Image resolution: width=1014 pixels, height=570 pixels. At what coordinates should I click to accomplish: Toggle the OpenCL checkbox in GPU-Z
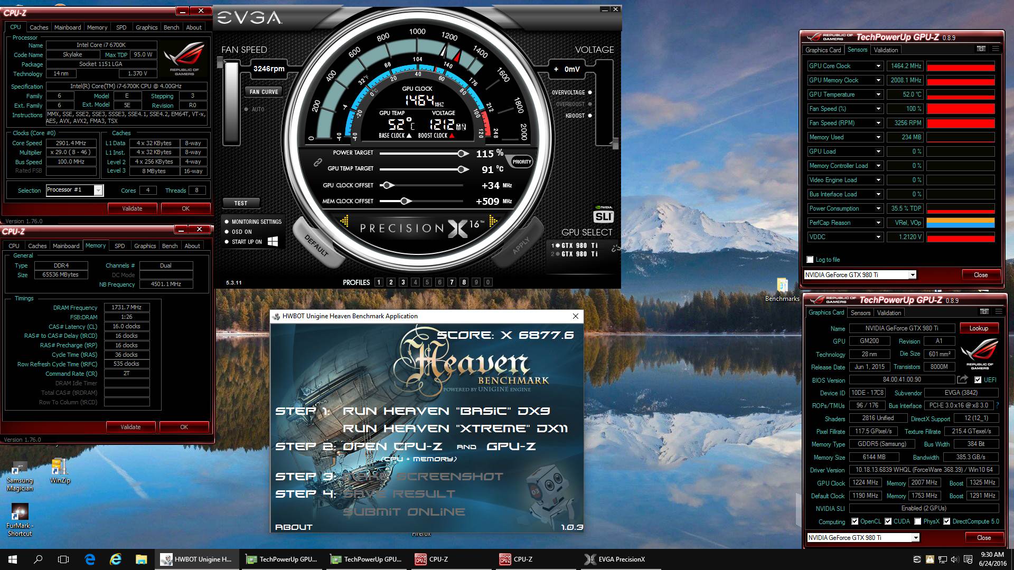[x=855, y=521]
